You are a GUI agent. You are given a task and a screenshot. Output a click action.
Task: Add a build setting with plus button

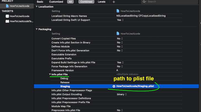click(x=114, y=2)
